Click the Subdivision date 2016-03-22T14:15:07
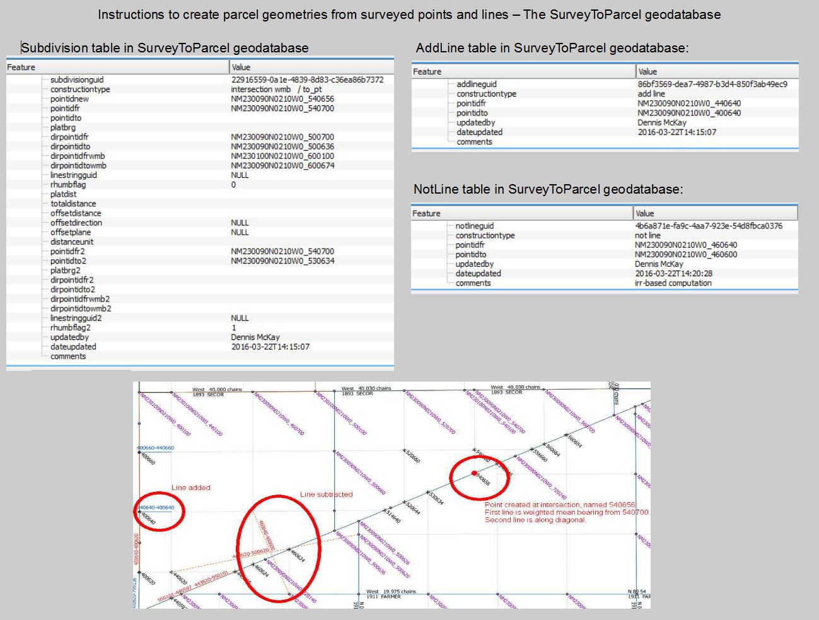This screenshot has height=620, width=819. [x=270, y=346]
